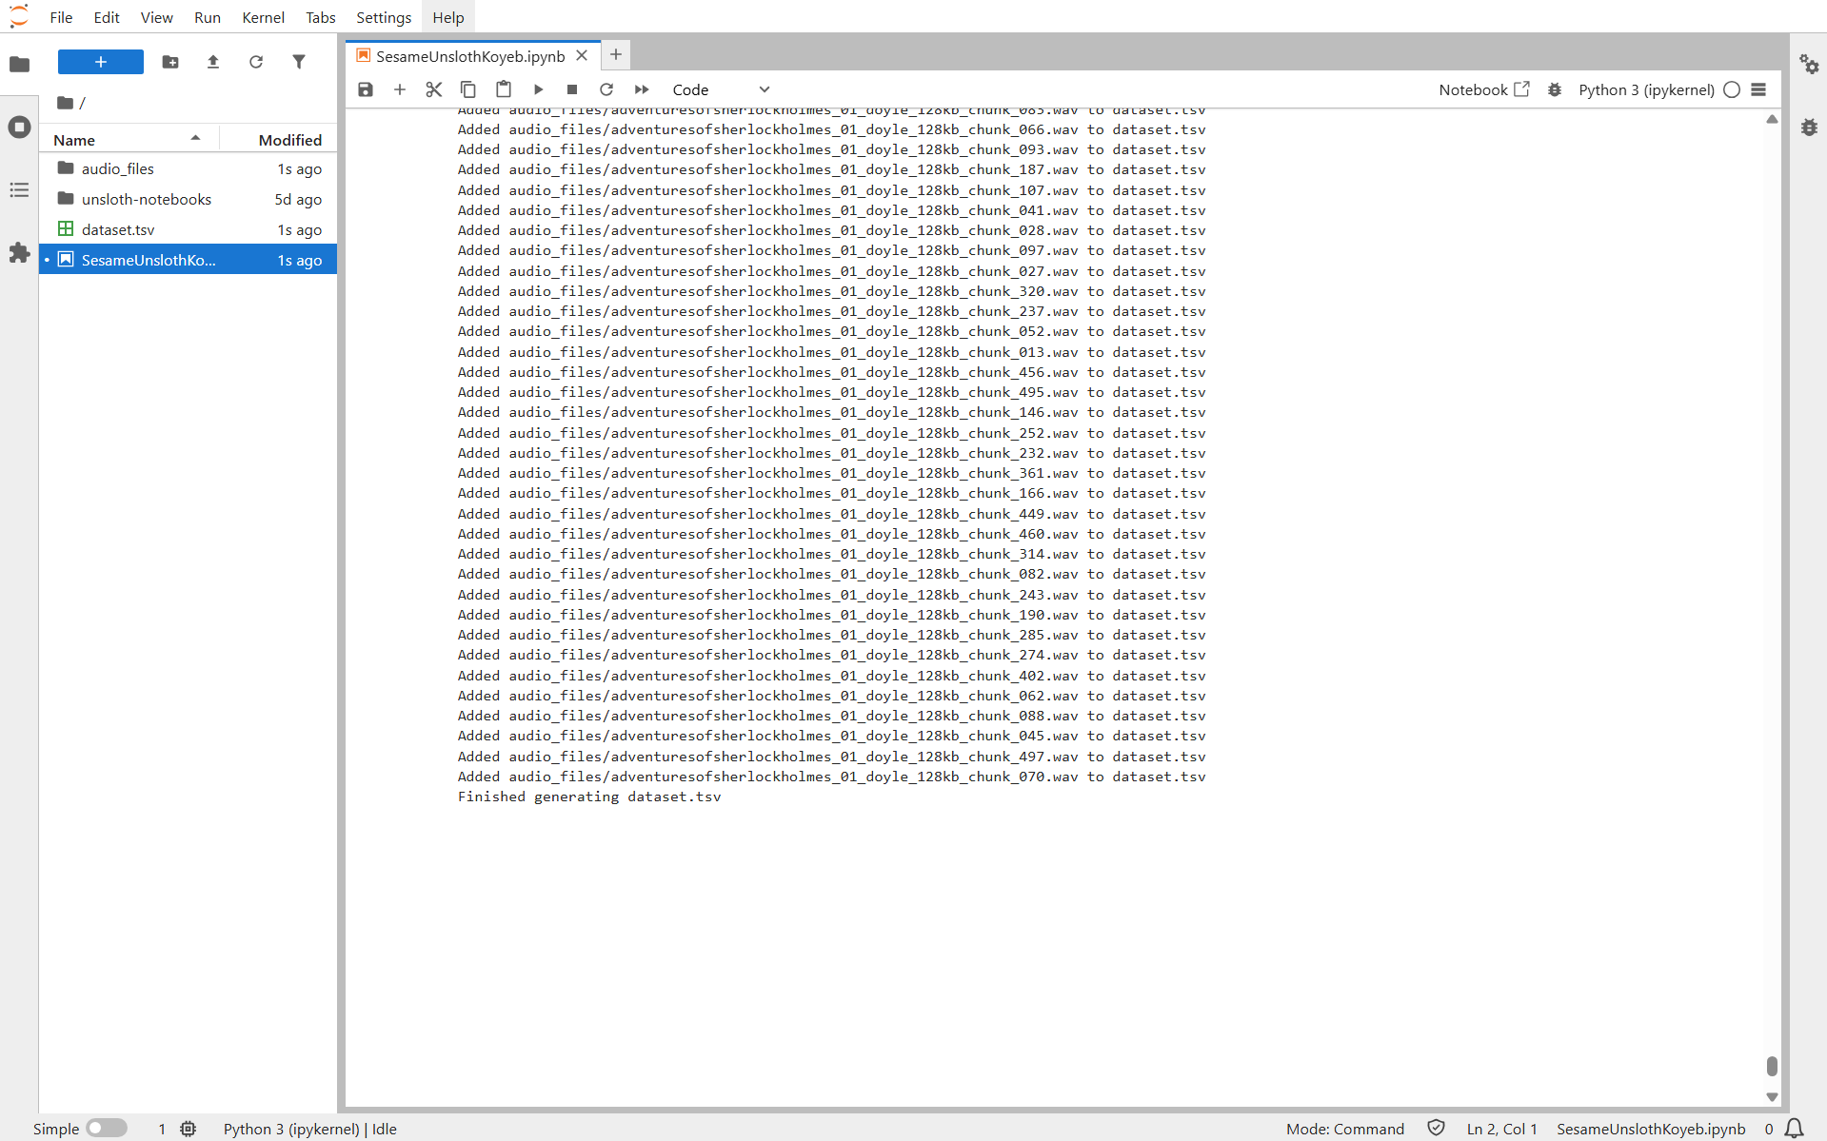Show the running terminals and kernels panel
1827x1141 pixels.
coord(19,127)
